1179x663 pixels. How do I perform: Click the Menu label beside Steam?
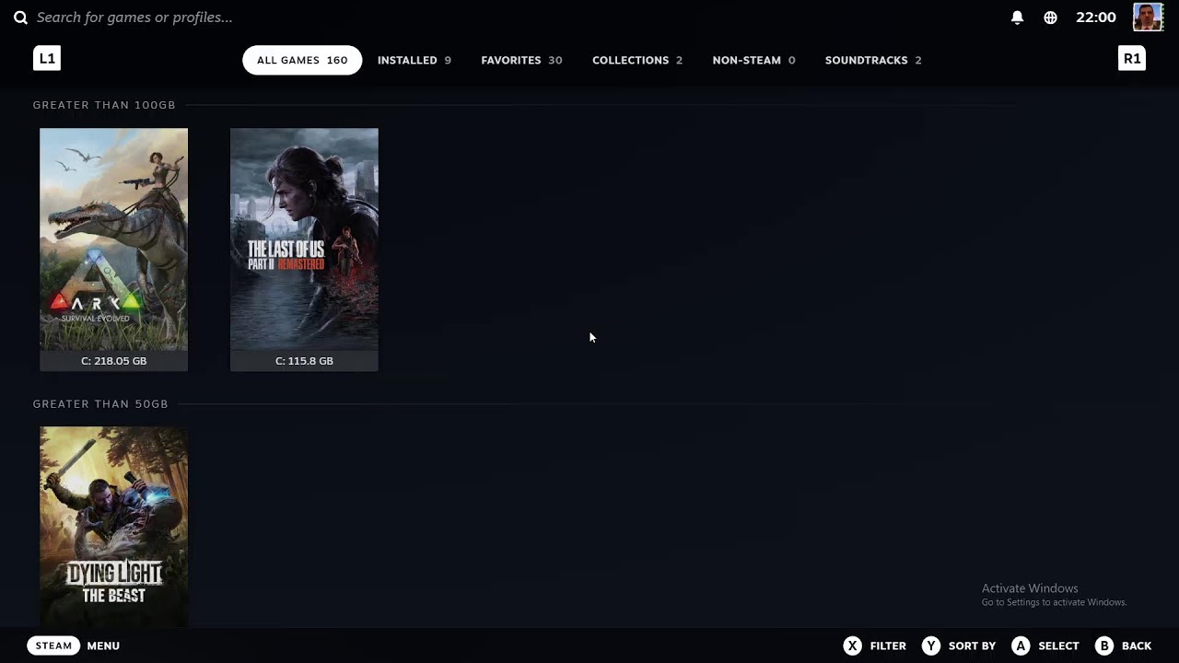(103, 646)
